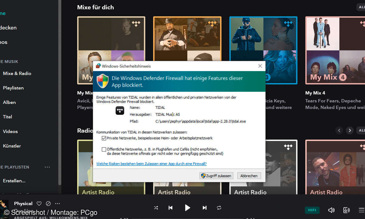The image size is (365, 219).
Task: Click the My Mix 4 title text
Action: [315, 93]
